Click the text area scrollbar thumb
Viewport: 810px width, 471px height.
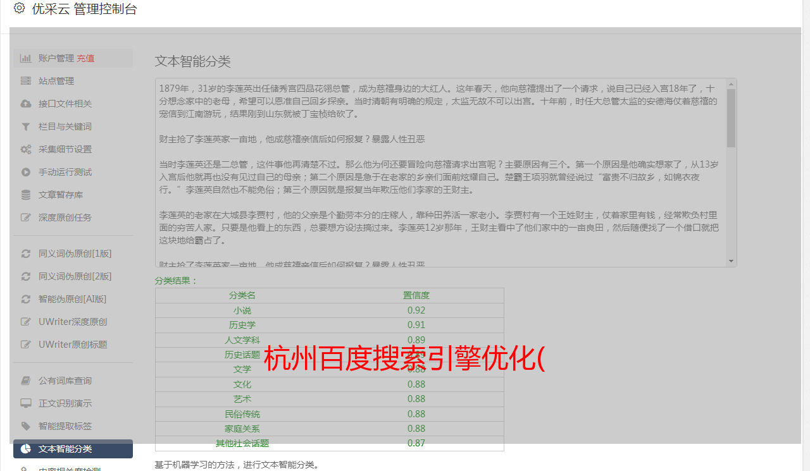[x=732, y=118]
